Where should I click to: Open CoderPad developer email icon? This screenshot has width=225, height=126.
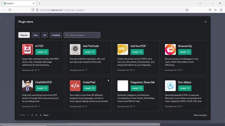pos(86,106)
